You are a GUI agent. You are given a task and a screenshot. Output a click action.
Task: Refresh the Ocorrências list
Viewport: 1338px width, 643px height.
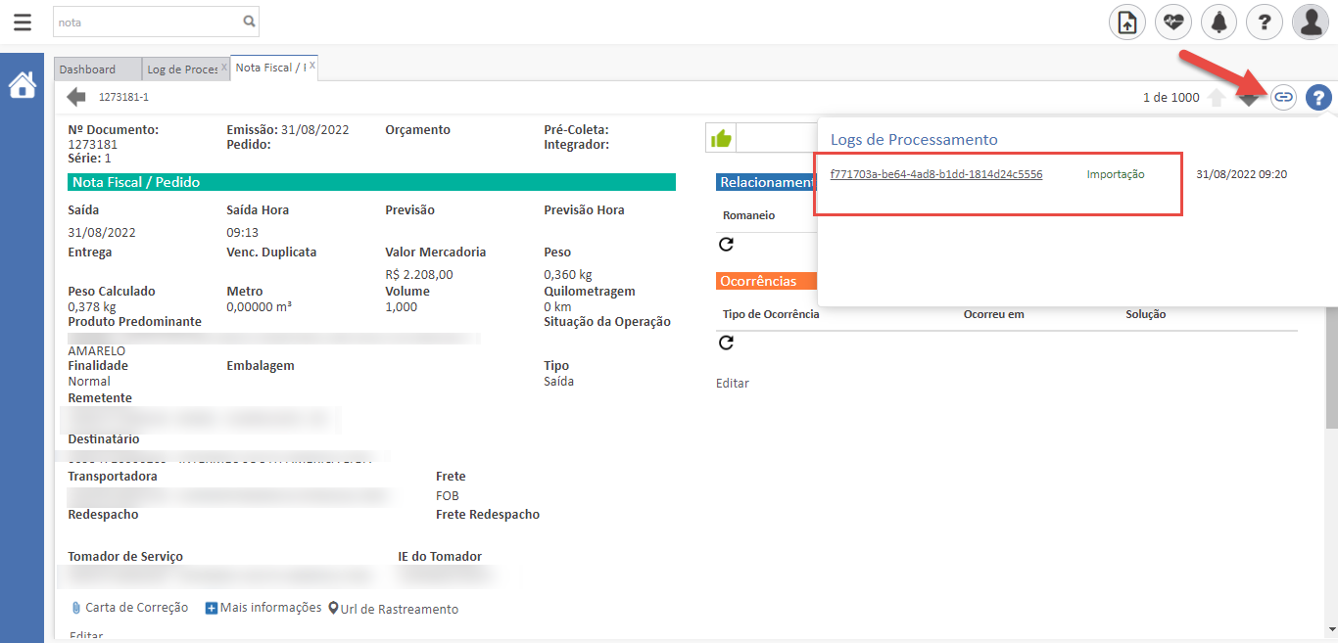tap(726, 343)
